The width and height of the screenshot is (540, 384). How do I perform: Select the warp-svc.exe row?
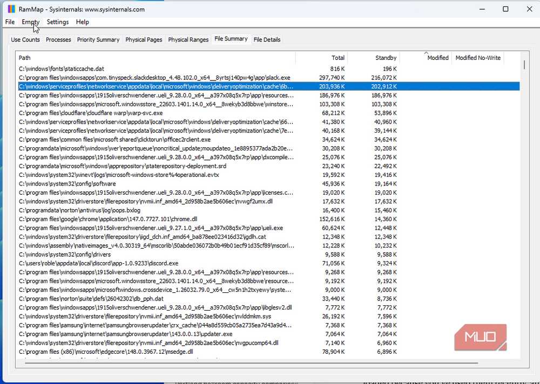268,113
